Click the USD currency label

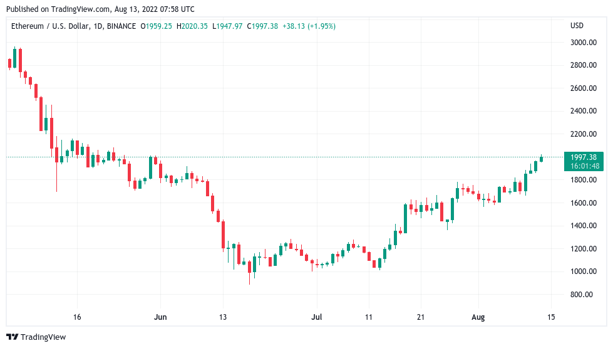coord(577,26)
